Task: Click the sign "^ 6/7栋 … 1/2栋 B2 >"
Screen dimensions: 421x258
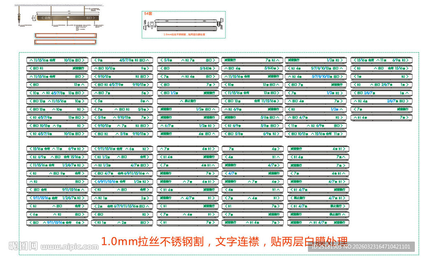Action: coord(188,126)
